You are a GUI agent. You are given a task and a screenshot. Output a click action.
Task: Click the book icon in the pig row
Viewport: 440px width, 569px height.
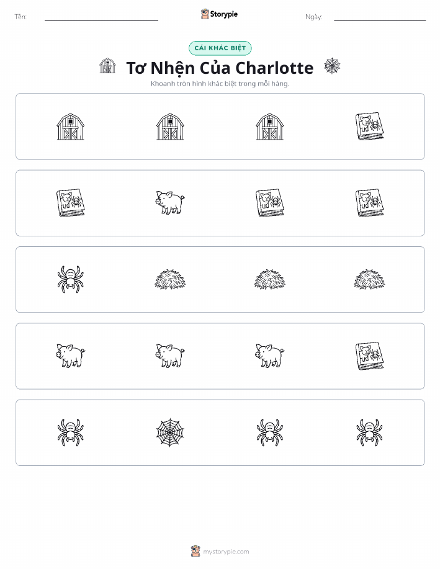point(369,356)
